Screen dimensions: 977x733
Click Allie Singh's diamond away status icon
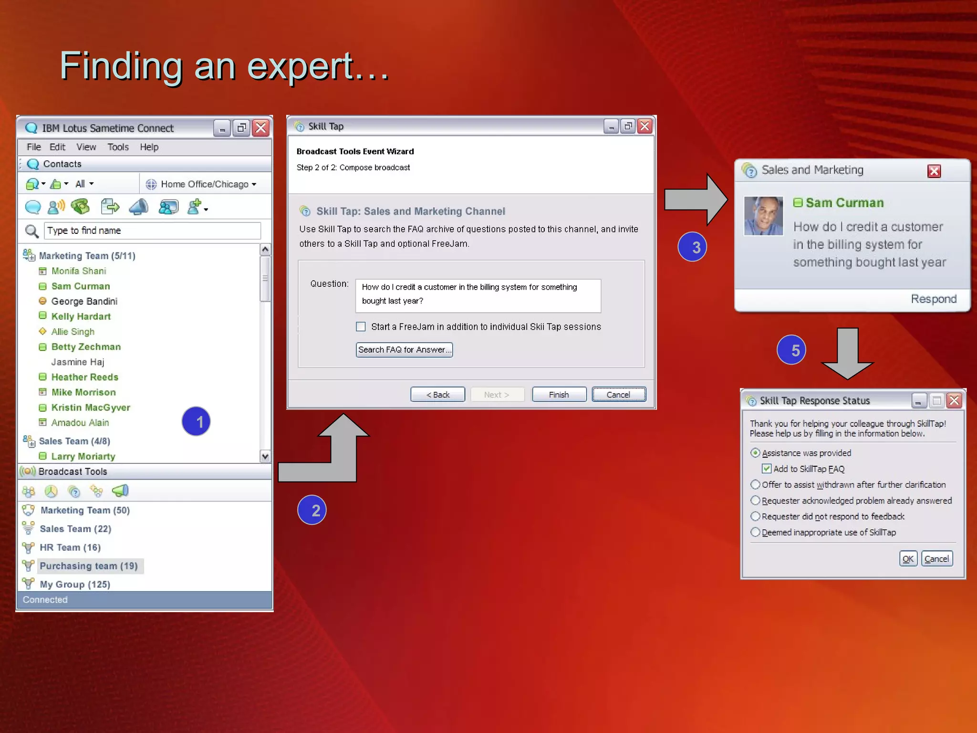(42, 331)
